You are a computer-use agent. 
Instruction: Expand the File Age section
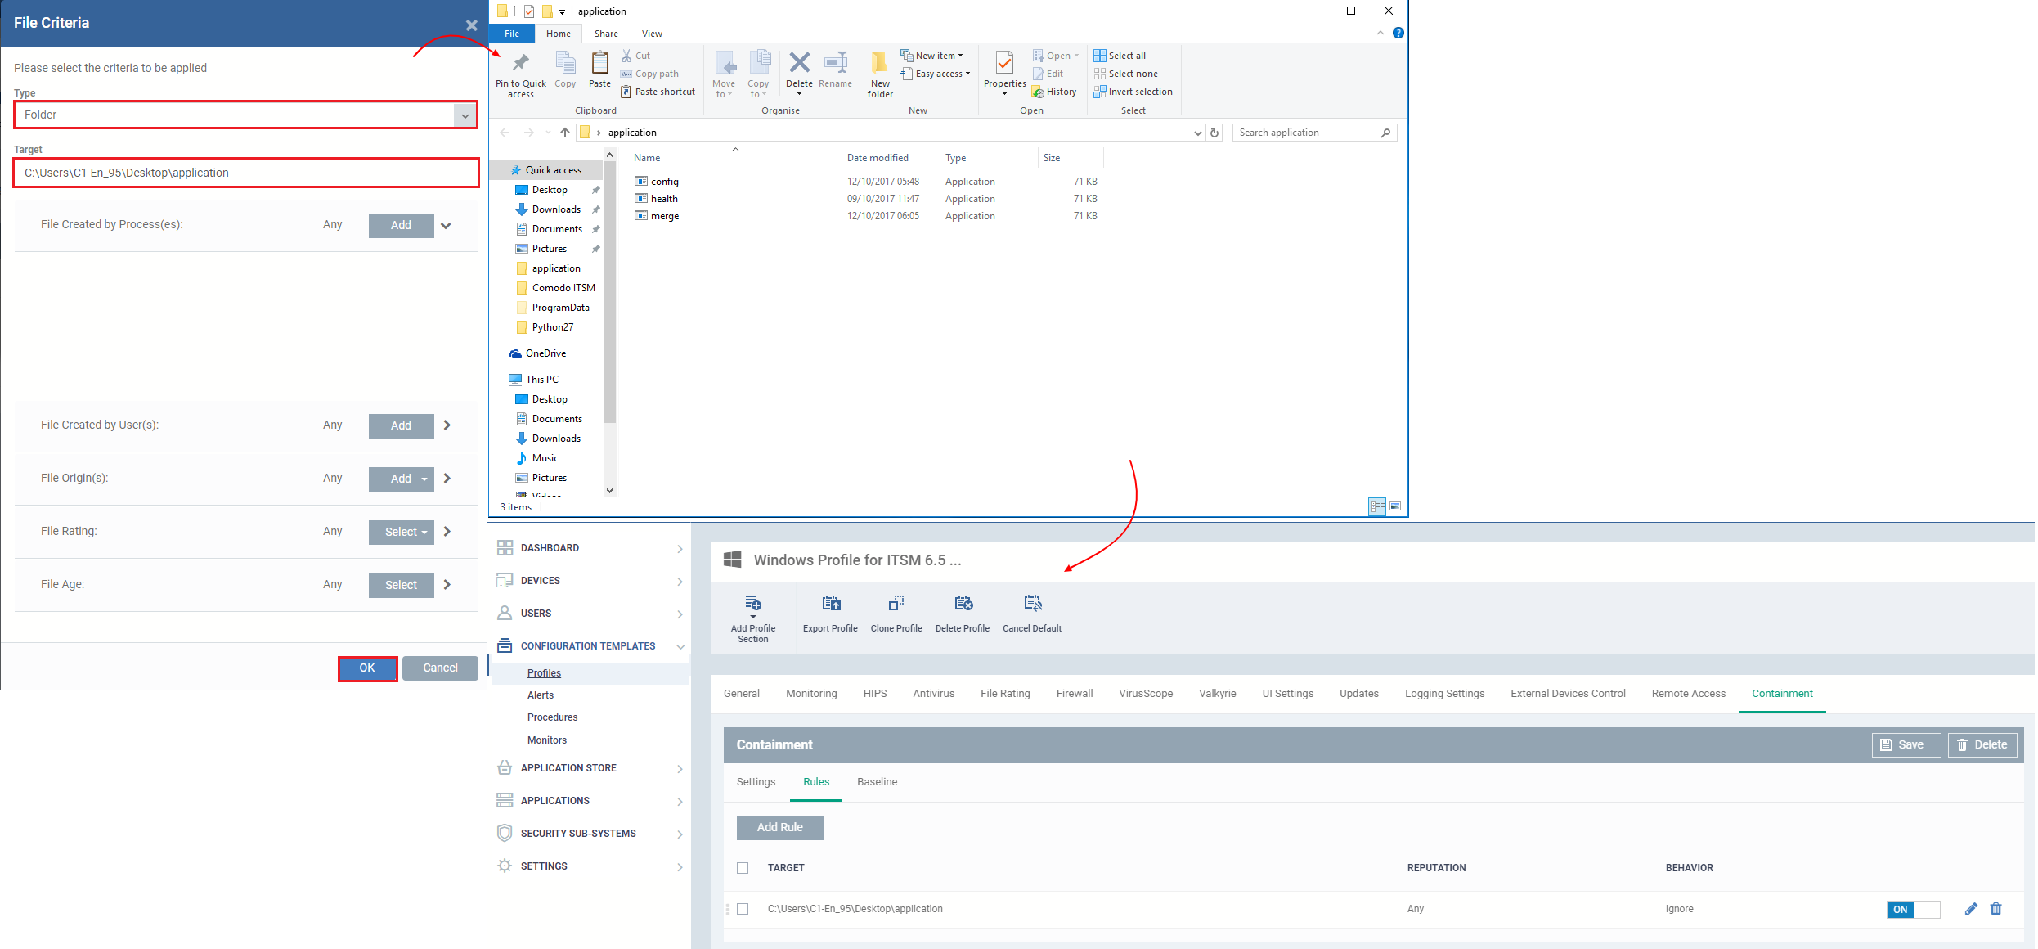point(447,585)
